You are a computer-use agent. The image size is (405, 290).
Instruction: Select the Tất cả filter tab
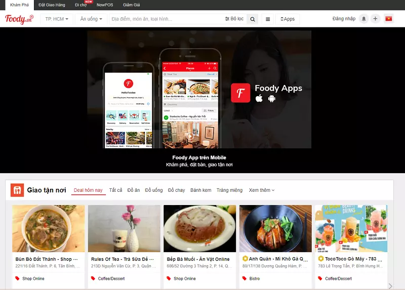115,190
